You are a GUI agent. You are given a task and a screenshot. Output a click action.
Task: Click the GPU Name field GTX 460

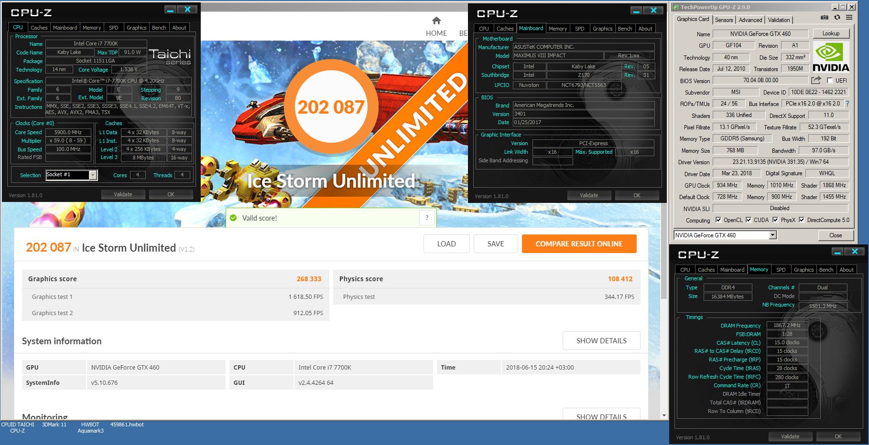(x=760, y=34)
